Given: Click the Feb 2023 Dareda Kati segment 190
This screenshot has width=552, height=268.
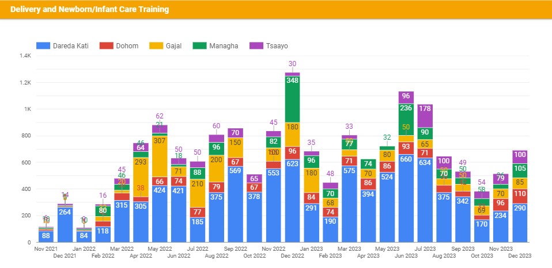Looking at the screenshot, I should 331,229.
